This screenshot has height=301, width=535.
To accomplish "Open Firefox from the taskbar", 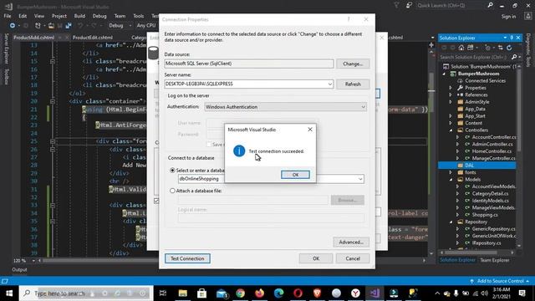I will point(260,293).
